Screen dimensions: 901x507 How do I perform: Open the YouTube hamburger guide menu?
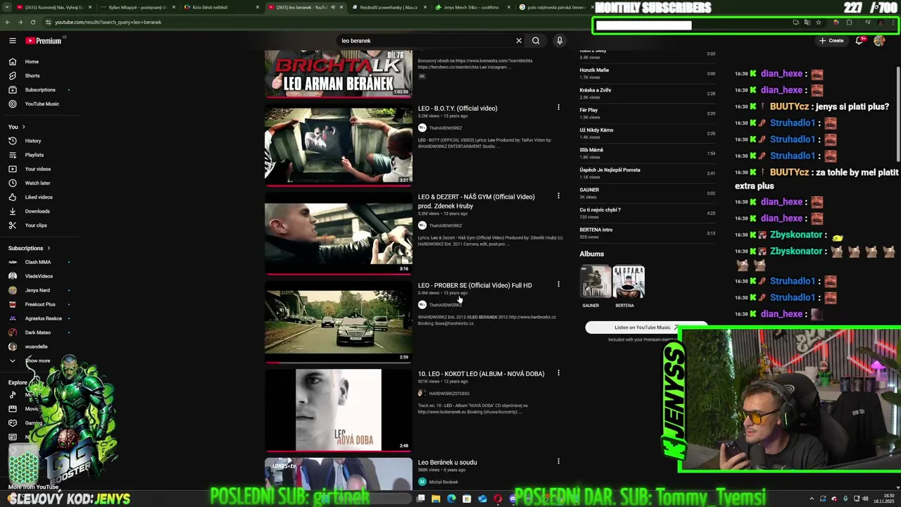click(13, 41)
